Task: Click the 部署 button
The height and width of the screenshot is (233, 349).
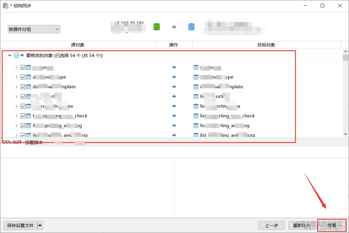Action: pos(332,225)
